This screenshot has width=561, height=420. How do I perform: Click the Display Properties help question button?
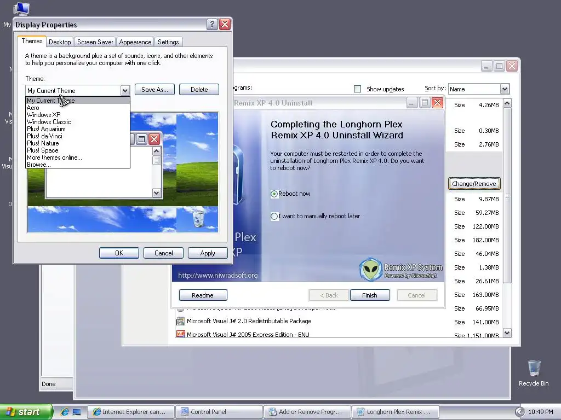(x=212, y=24)
